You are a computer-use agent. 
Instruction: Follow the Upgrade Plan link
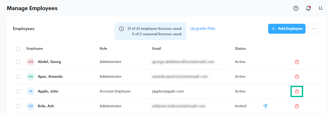pyautogui.click(x=203, y=28)
